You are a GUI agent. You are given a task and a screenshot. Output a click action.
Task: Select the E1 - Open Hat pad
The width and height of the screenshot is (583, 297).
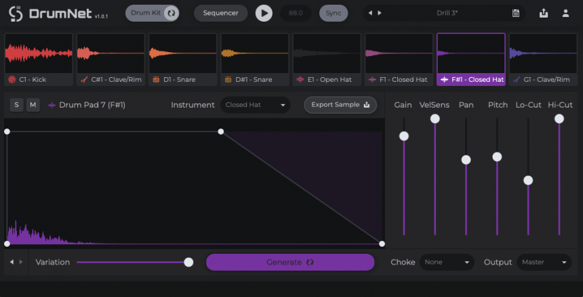tap(327, 60)
